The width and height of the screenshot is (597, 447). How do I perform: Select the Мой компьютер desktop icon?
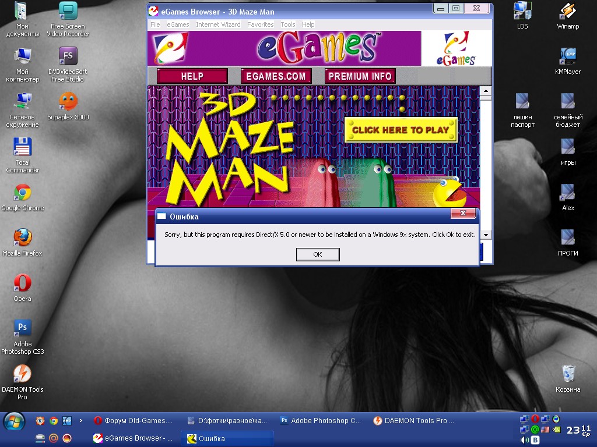tap(22, 65)
